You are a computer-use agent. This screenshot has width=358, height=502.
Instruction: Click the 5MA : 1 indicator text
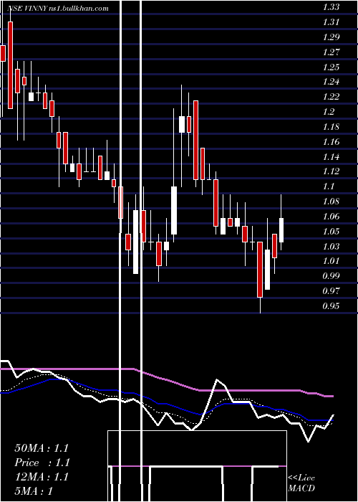34,491
